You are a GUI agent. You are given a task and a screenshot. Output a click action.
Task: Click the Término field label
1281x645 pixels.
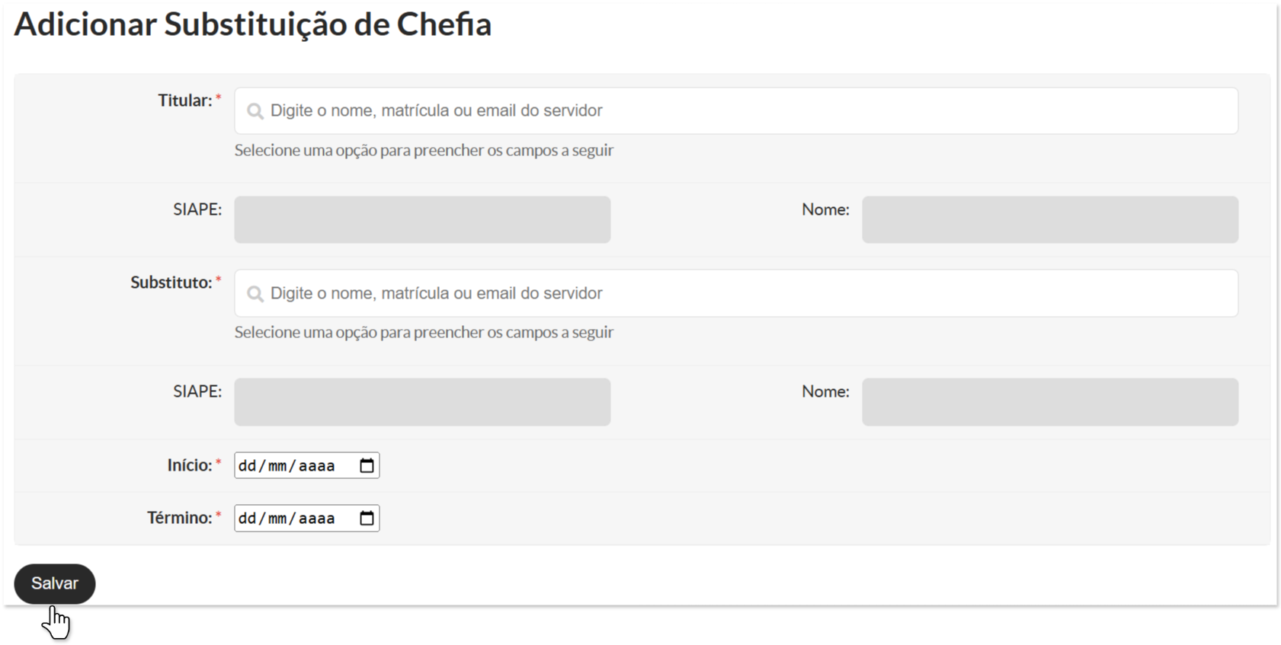point(179,518)
